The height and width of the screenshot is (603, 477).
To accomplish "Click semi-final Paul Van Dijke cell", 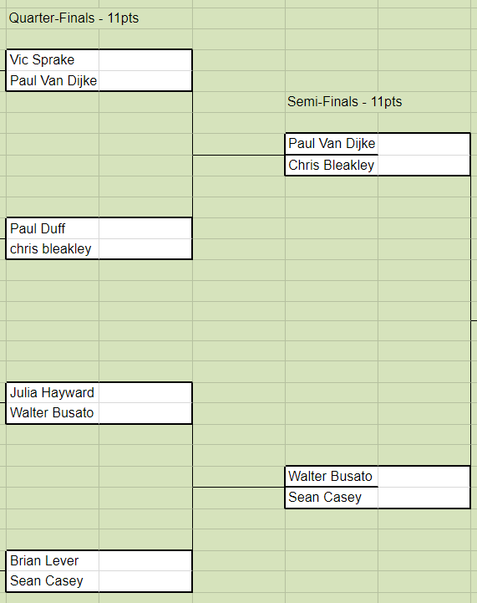I will pyautogui.click(x=332, y=144).
